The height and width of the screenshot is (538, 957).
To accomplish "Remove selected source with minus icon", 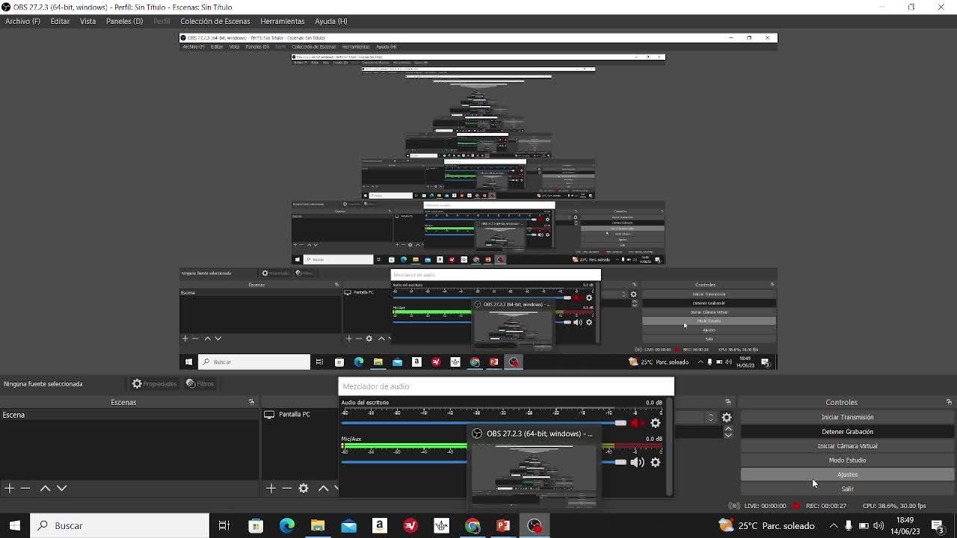I will (x=287, y=488).
